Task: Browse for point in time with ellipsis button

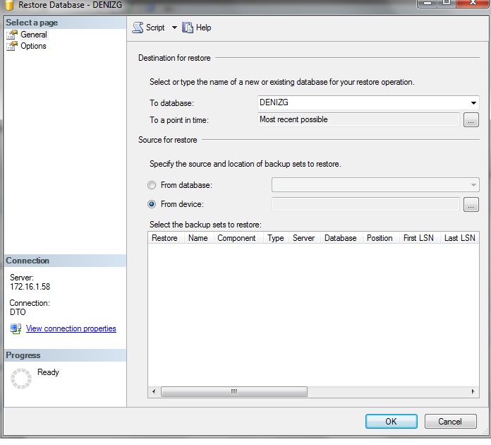Action: [471, 120]
